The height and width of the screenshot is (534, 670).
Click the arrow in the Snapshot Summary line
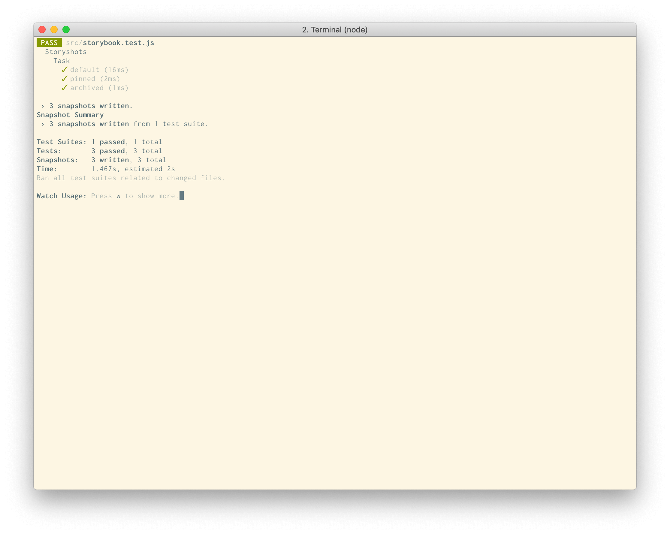coord(43,124)
